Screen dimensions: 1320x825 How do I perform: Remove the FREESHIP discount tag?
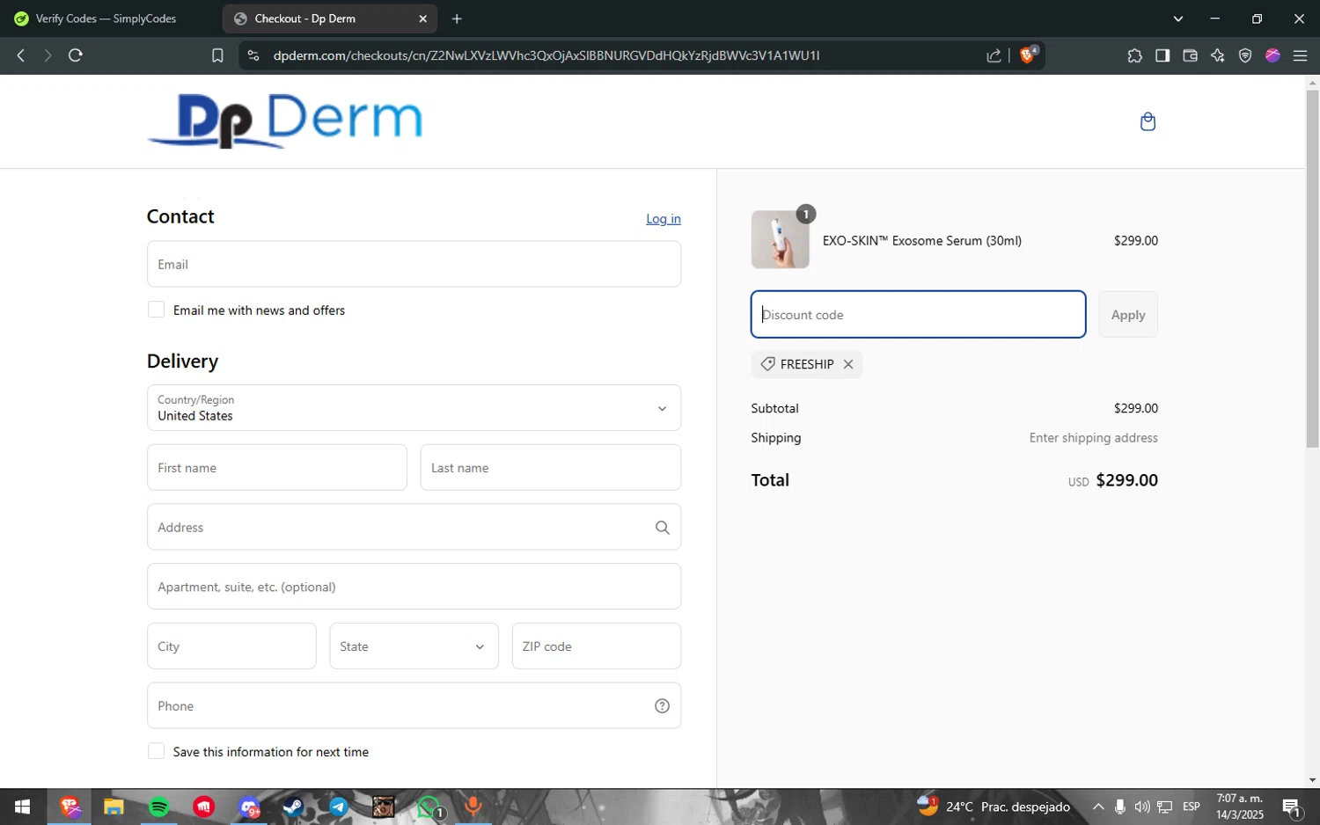848,364
